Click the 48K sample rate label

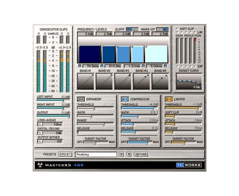(x=79, y=165)
